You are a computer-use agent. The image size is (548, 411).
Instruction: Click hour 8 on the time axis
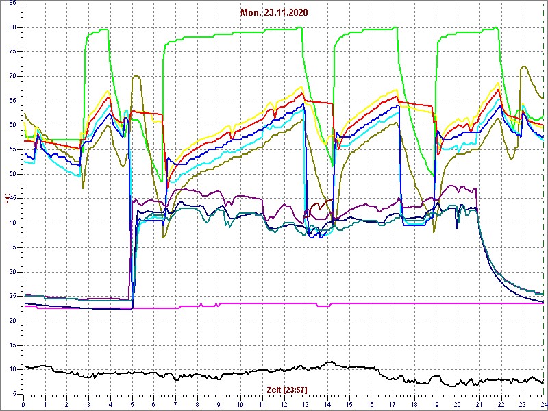197,404
